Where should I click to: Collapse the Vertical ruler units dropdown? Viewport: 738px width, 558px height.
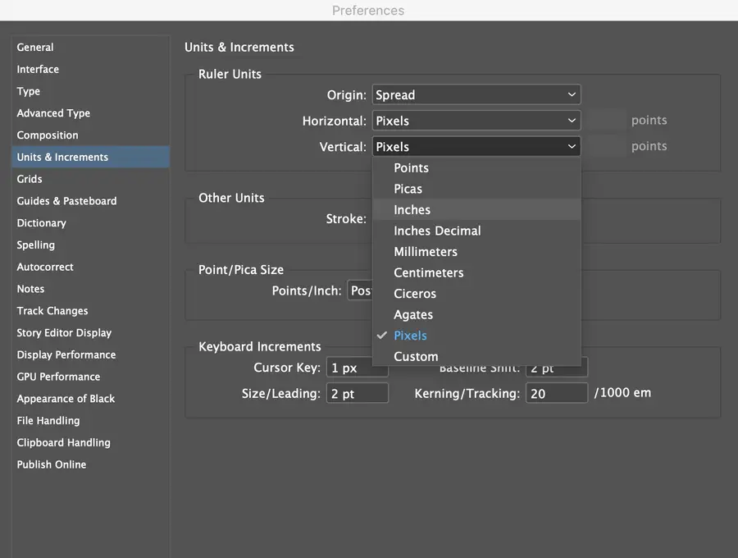click(476, 147)
